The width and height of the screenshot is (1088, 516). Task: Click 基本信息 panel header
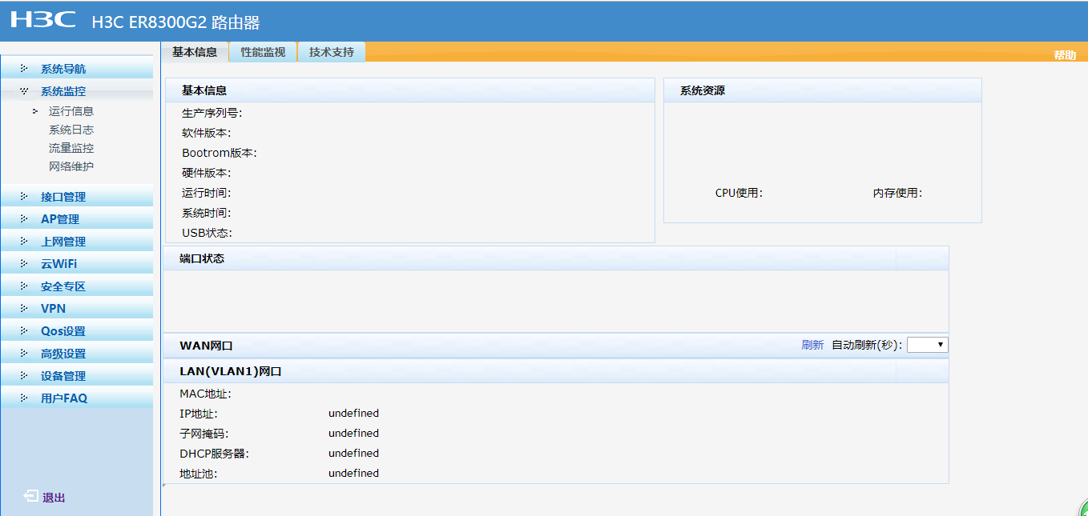point(410,90)
